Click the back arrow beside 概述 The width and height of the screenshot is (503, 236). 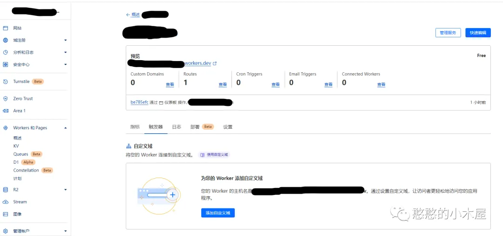128,15
